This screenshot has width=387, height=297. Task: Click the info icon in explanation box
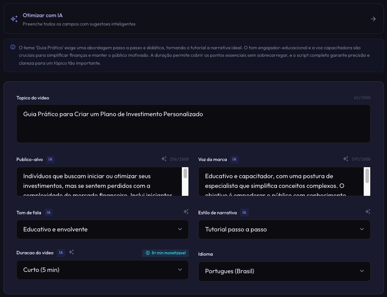pos(13,47)
